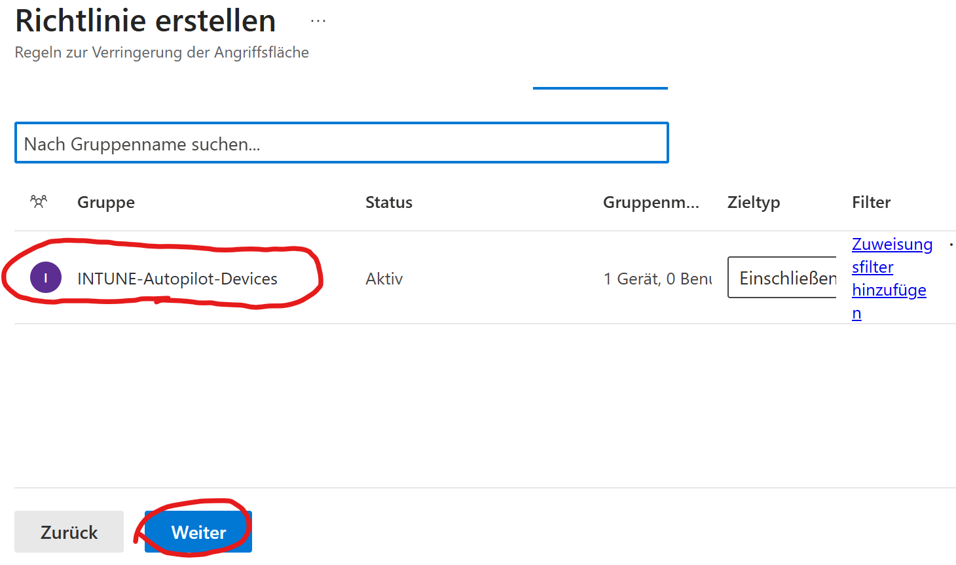
Task: Open the more options ellipsis beside the title
Action: (x=318, y=21)
